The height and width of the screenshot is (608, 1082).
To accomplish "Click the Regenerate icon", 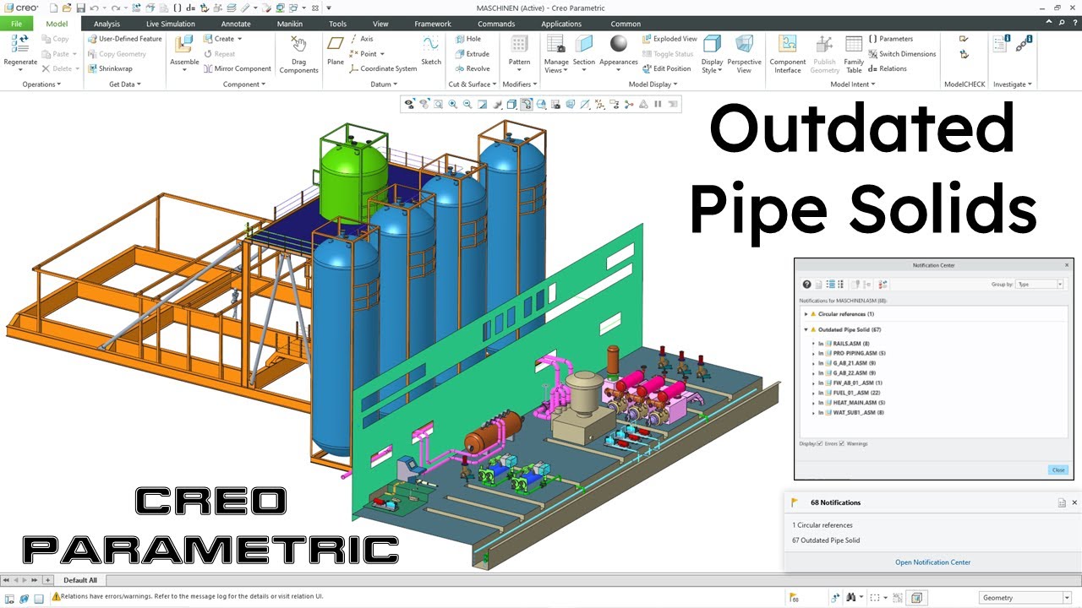I will pyautogui.click(x=20, y=43).
